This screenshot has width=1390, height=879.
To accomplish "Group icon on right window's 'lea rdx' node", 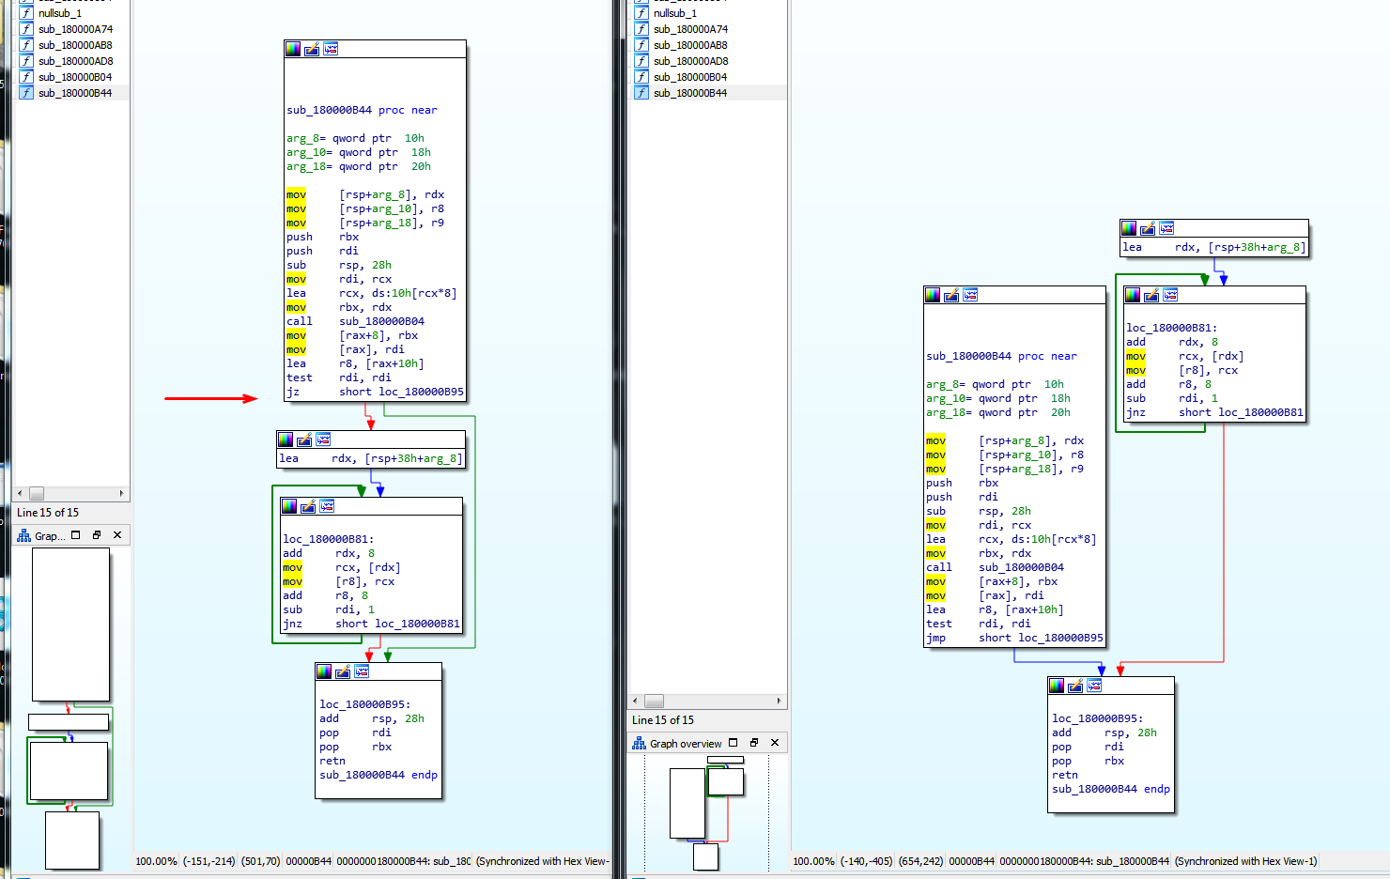I will point(1166,228).
